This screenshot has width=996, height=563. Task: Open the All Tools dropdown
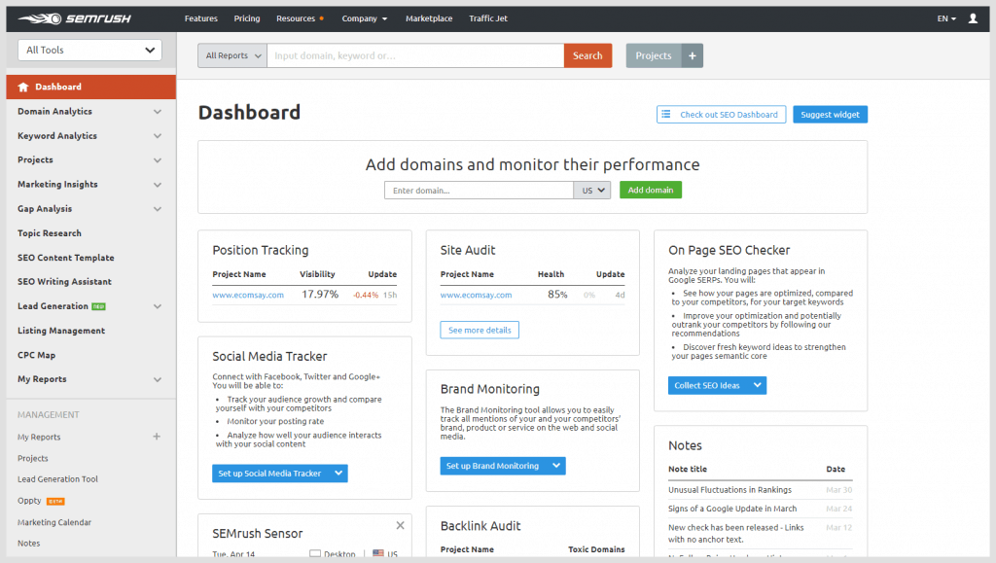pos(90,51)
